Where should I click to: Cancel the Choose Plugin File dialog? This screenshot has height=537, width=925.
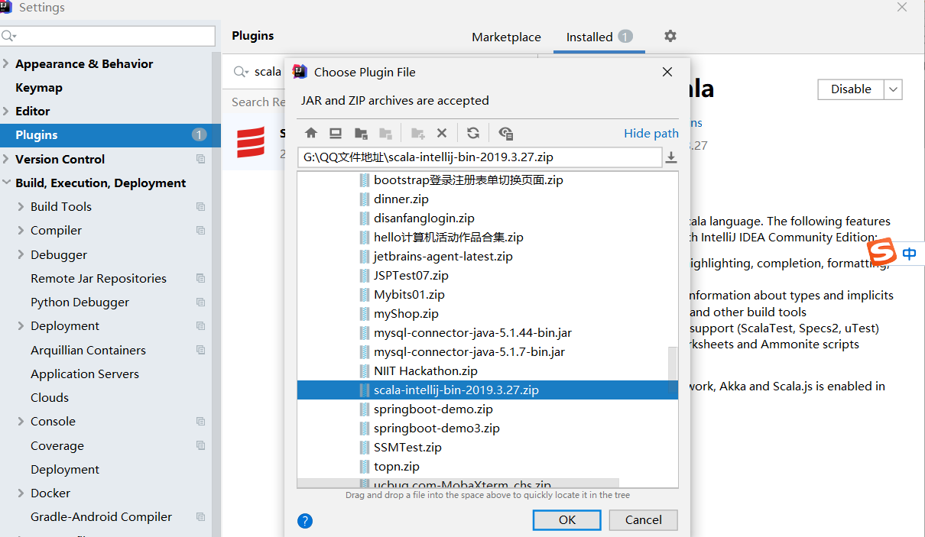643,519
